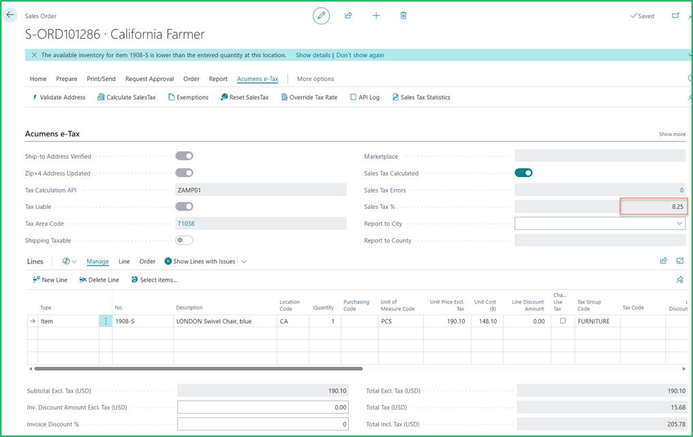693x437 pixels.
Task: Toggle Zip+4 Address Updated switch
Action: [x=184, y=173]
